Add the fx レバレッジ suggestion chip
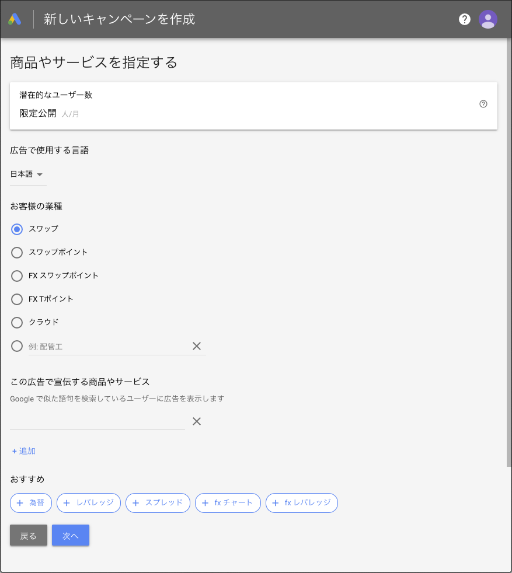This screenshot has height=573, width=512. click(301, 503)
